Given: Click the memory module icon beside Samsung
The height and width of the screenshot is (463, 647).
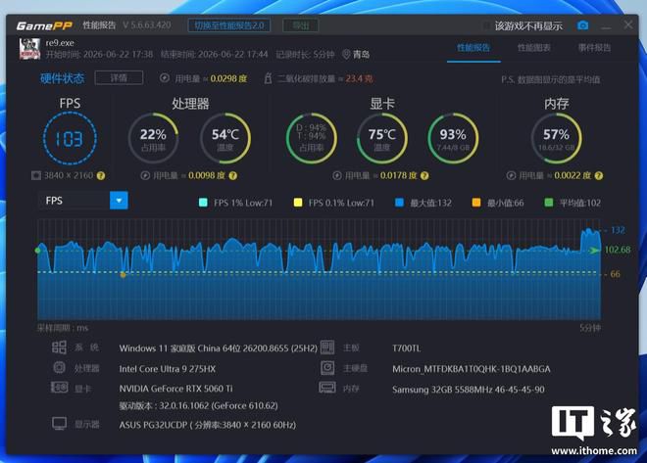Looking at the screenshot, I should coord(327,388).
